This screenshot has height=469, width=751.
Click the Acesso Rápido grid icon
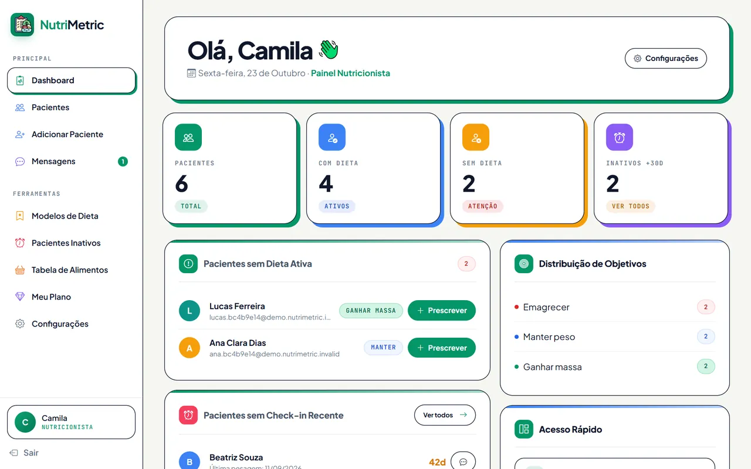(524, 429)
